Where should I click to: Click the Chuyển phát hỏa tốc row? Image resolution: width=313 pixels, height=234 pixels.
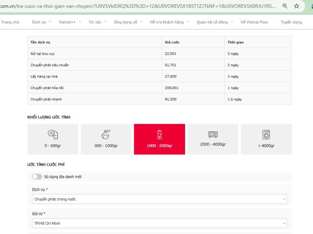pos(160,88)
